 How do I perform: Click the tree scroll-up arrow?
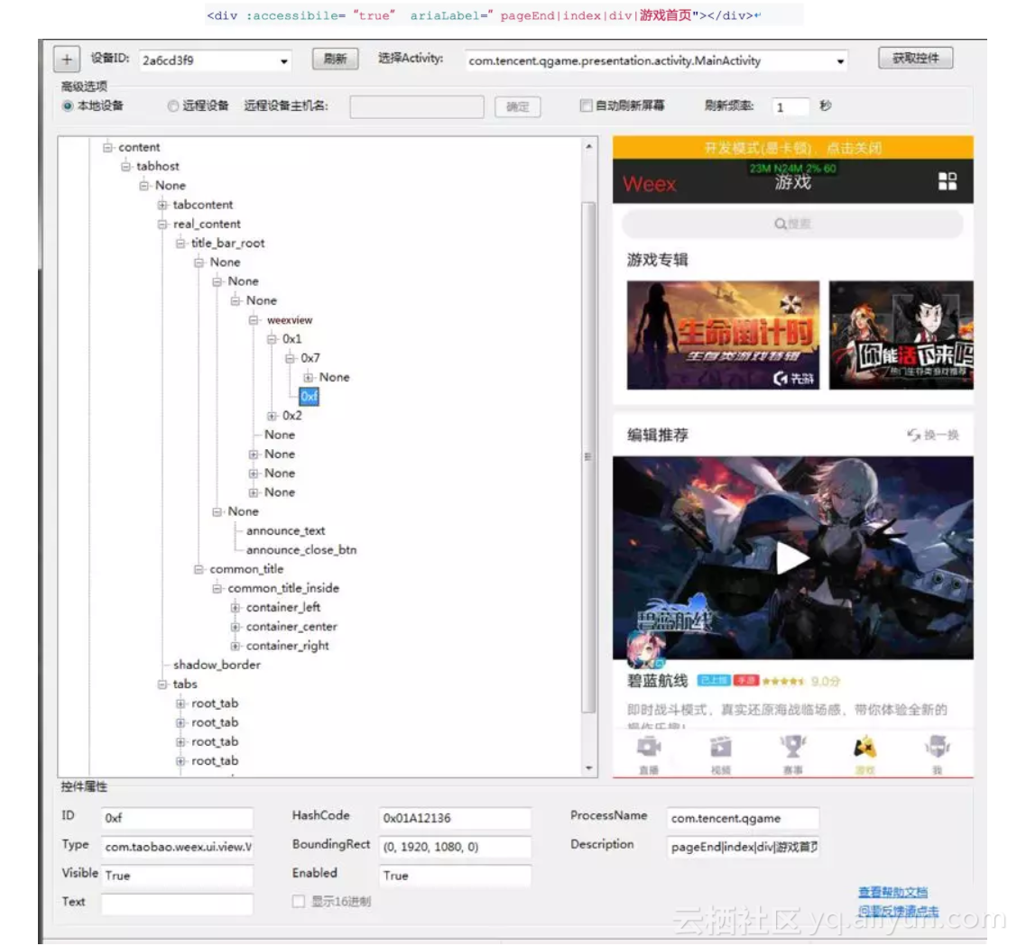tap(588, 146)
